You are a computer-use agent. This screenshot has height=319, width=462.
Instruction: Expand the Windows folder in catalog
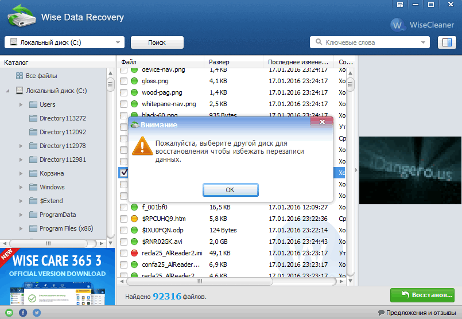click(x=21, y=187)
